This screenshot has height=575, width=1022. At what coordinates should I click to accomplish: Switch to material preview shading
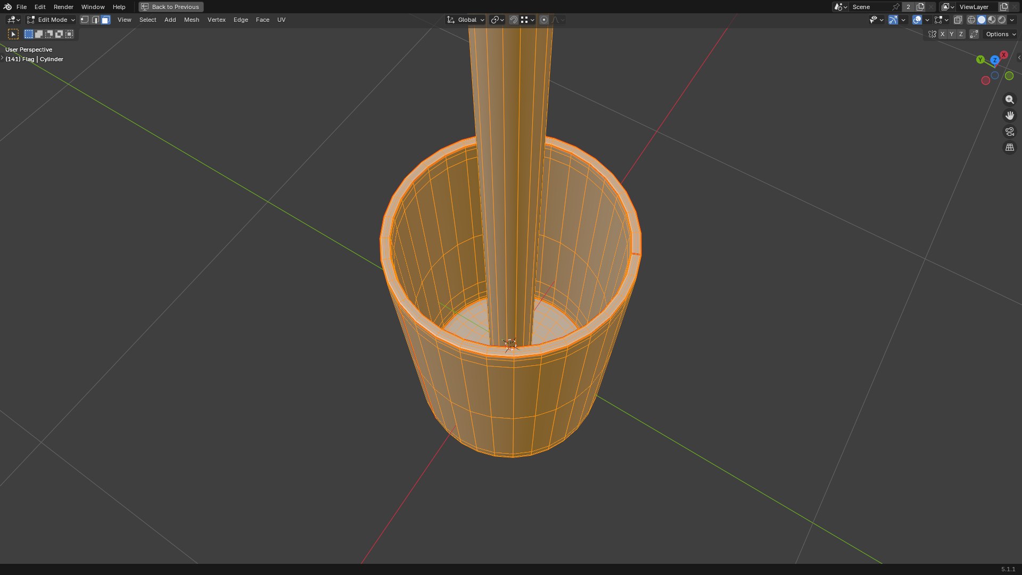pos(992,20)
